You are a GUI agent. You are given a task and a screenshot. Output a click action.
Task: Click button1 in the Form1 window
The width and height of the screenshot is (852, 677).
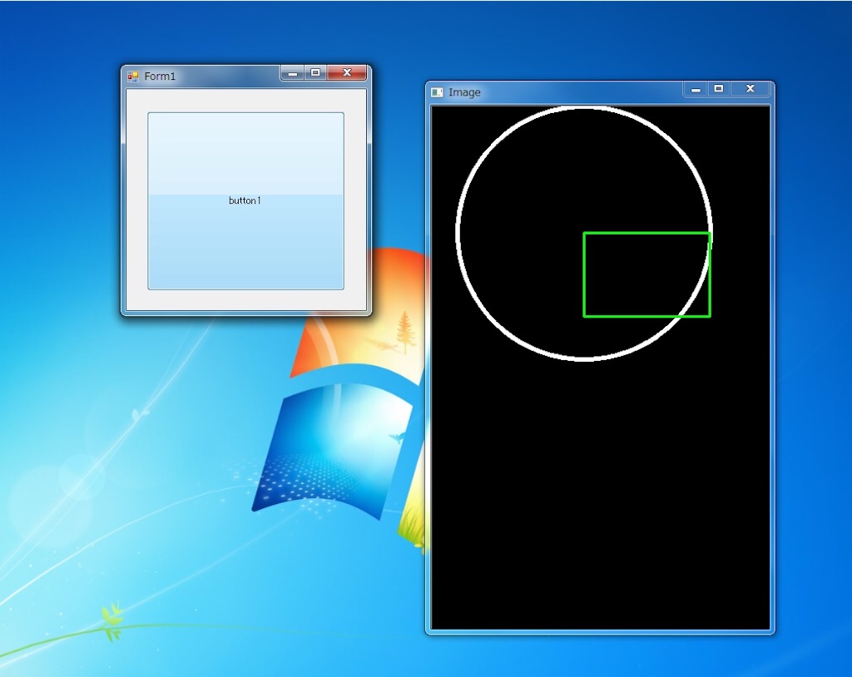[x=245, y=201]
